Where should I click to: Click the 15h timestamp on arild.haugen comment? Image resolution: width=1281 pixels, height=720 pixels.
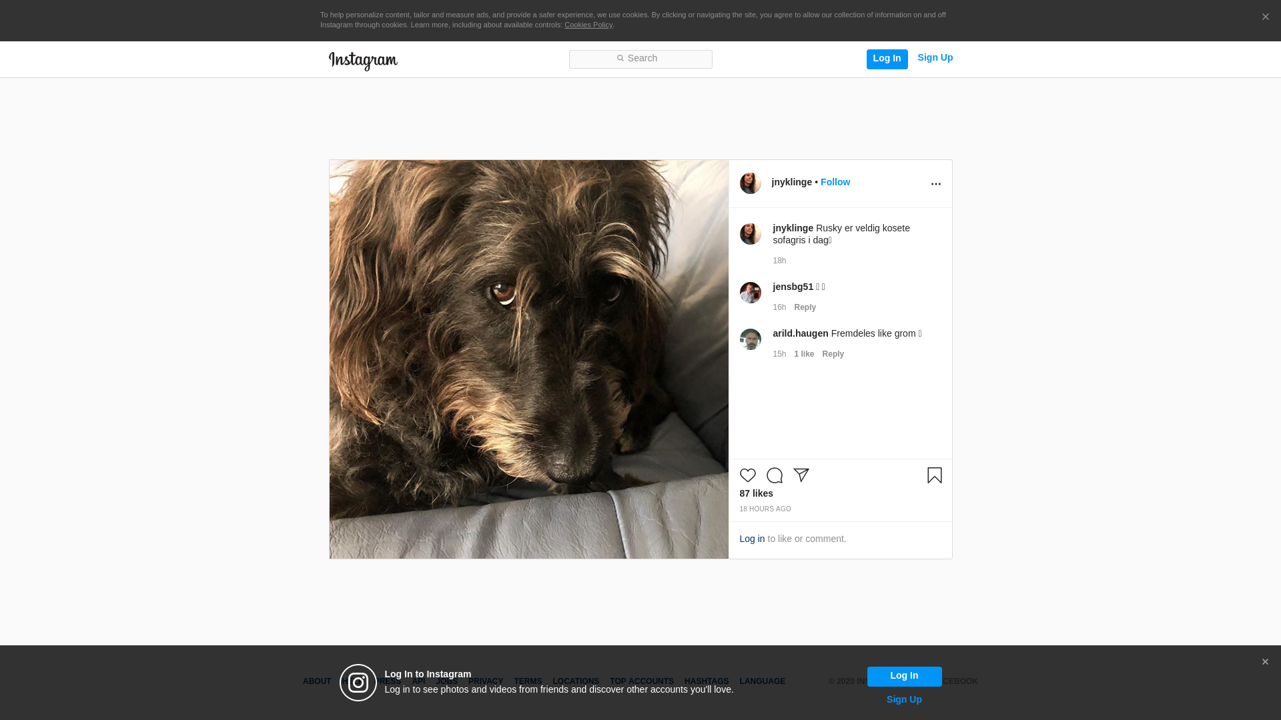coord(779,354)
